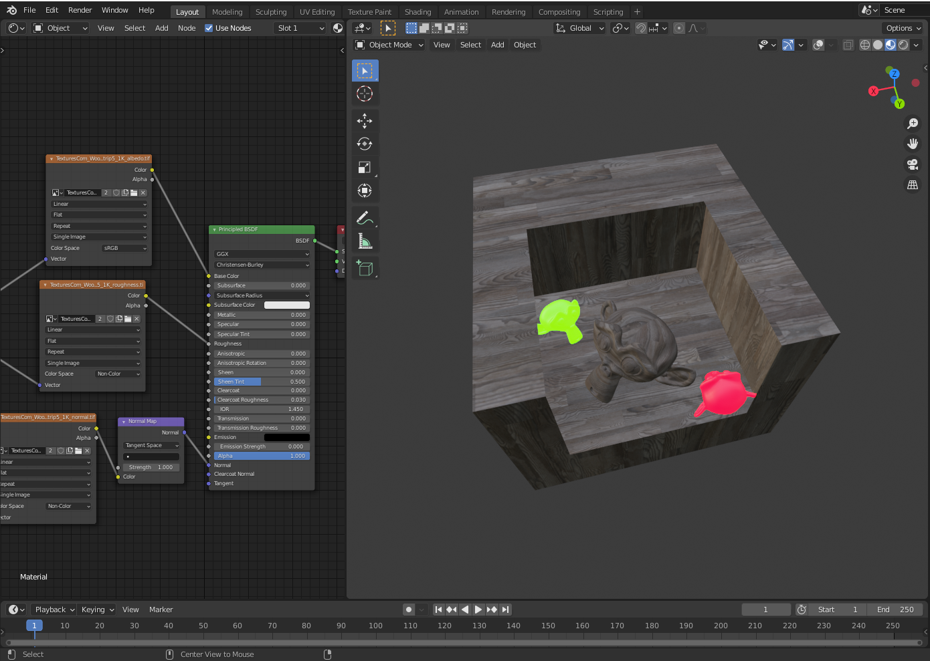Switch to solid viewport shading
The image size is (930, 661).
pos(878,45)
